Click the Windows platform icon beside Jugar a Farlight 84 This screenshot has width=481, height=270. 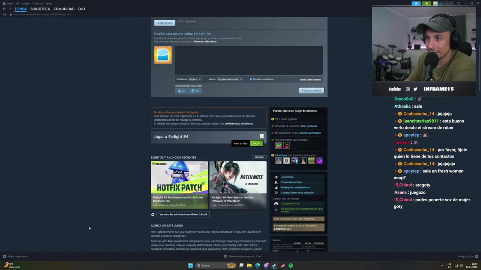tap(262, 136)
